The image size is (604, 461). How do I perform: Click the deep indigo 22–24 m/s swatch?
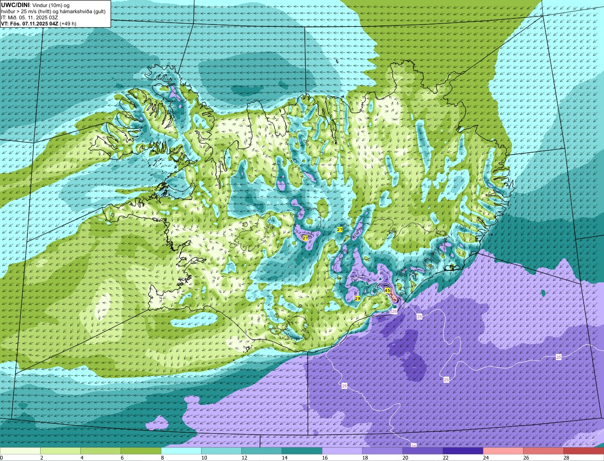463,451
